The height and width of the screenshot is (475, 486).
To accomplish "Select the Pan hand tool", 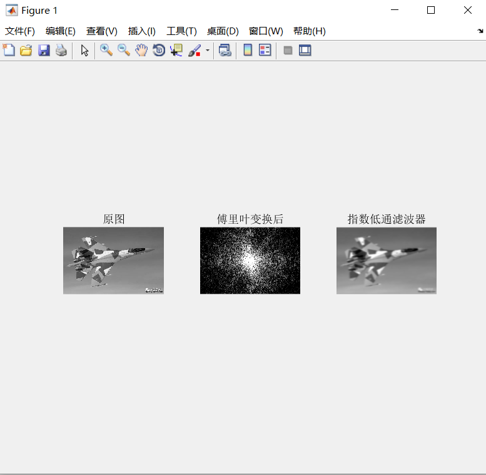I will (x=141, y=50).
